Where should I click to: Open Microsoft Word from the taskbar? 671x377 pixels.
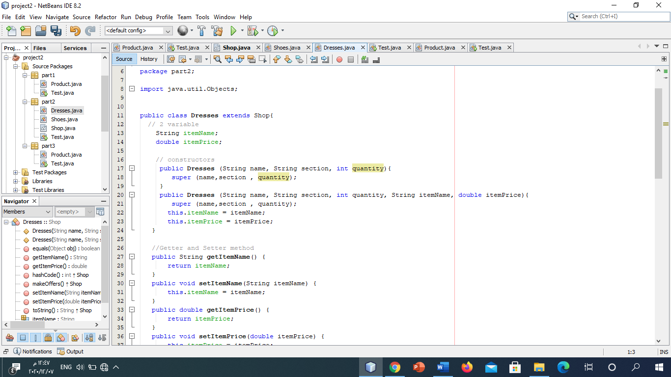(443, 367)
